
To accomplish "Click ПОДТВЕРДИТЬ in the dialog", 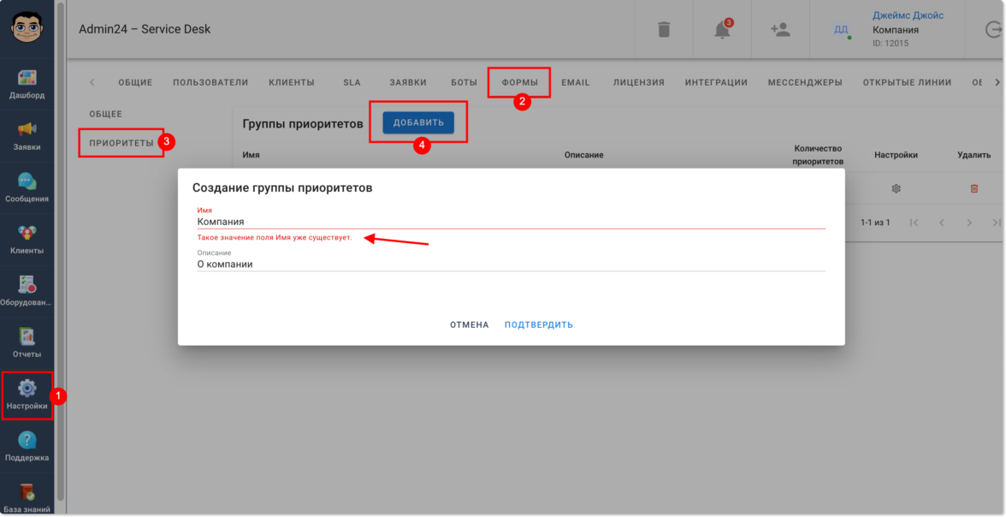I will click(539, 325).
